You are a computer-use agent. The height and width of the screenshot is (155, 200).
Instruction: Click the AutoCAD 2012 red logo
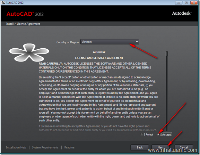25,14
